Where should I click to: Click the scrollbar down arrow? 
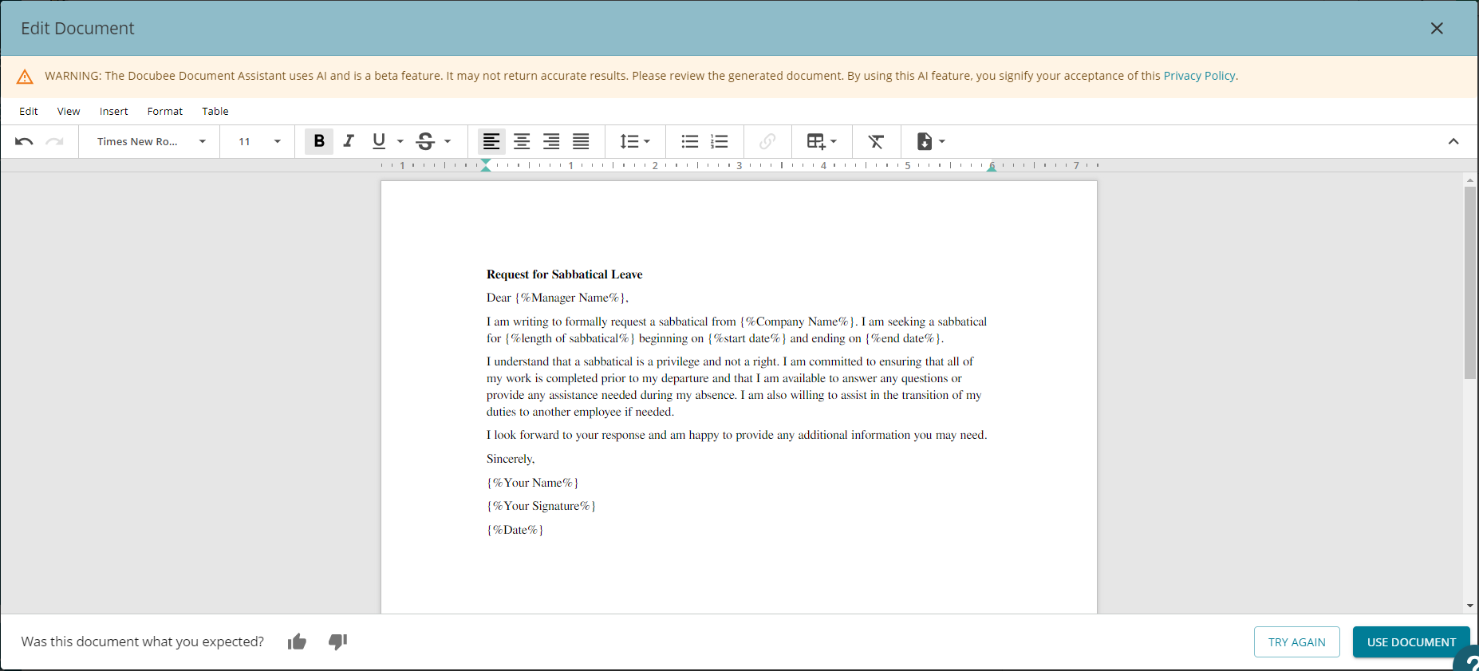[x=1469, y=606]
